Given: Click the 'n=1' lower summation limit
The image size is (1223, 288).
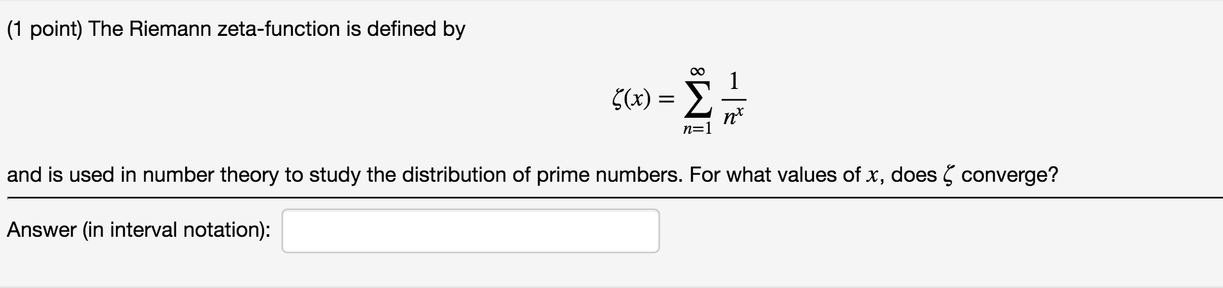Looking at the screenshot, I should [697, 129].
